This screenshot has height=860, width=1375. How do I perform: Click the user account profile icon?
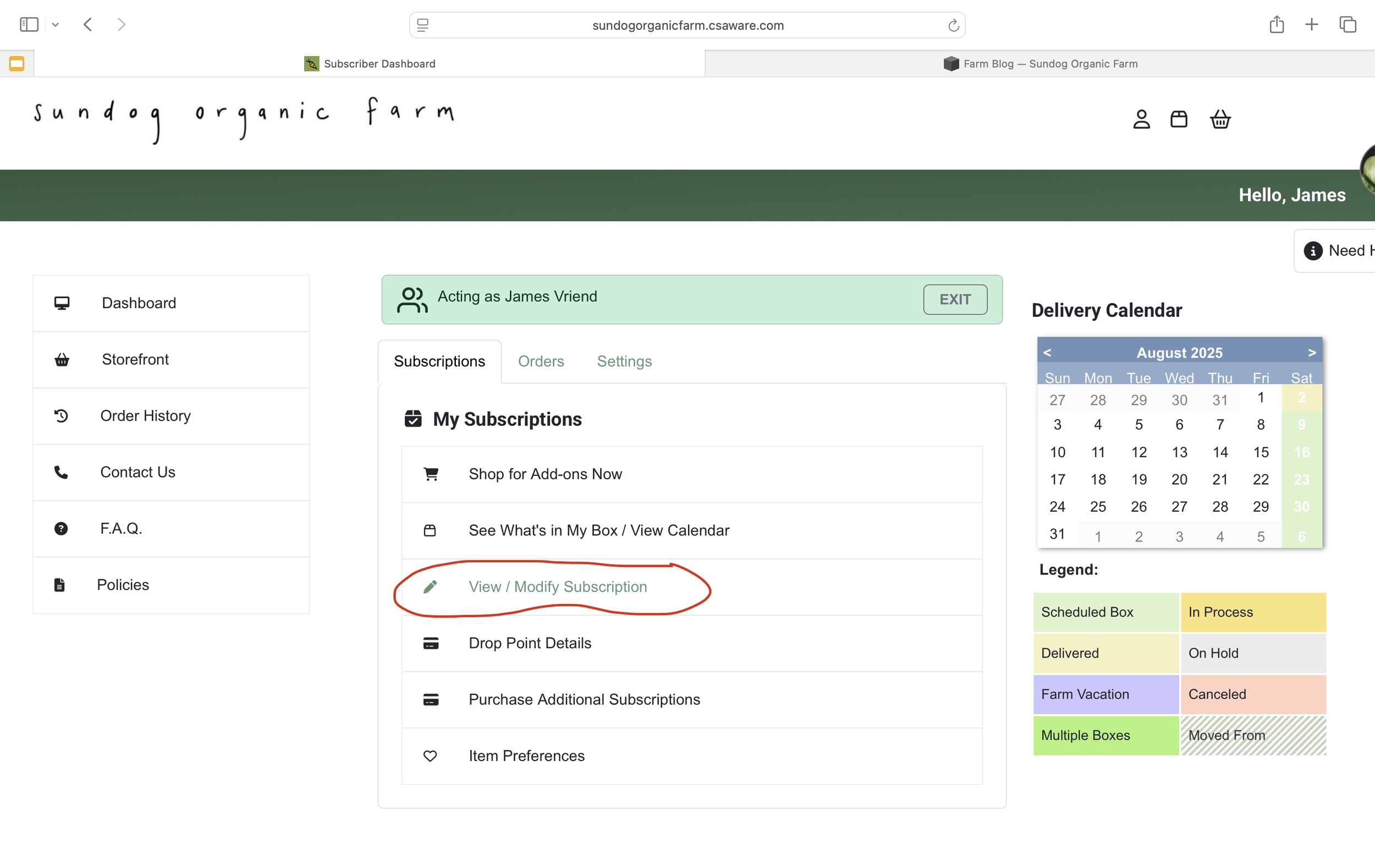point(1141,119)
